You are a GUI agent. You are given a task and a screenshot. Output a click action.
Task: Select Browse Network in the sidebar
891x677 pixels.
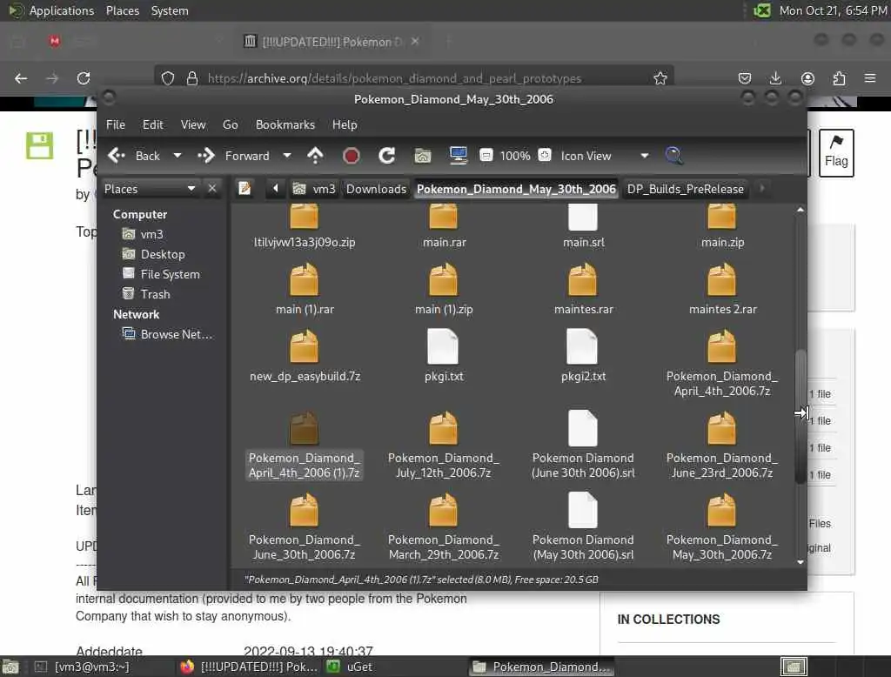point(167,334)
